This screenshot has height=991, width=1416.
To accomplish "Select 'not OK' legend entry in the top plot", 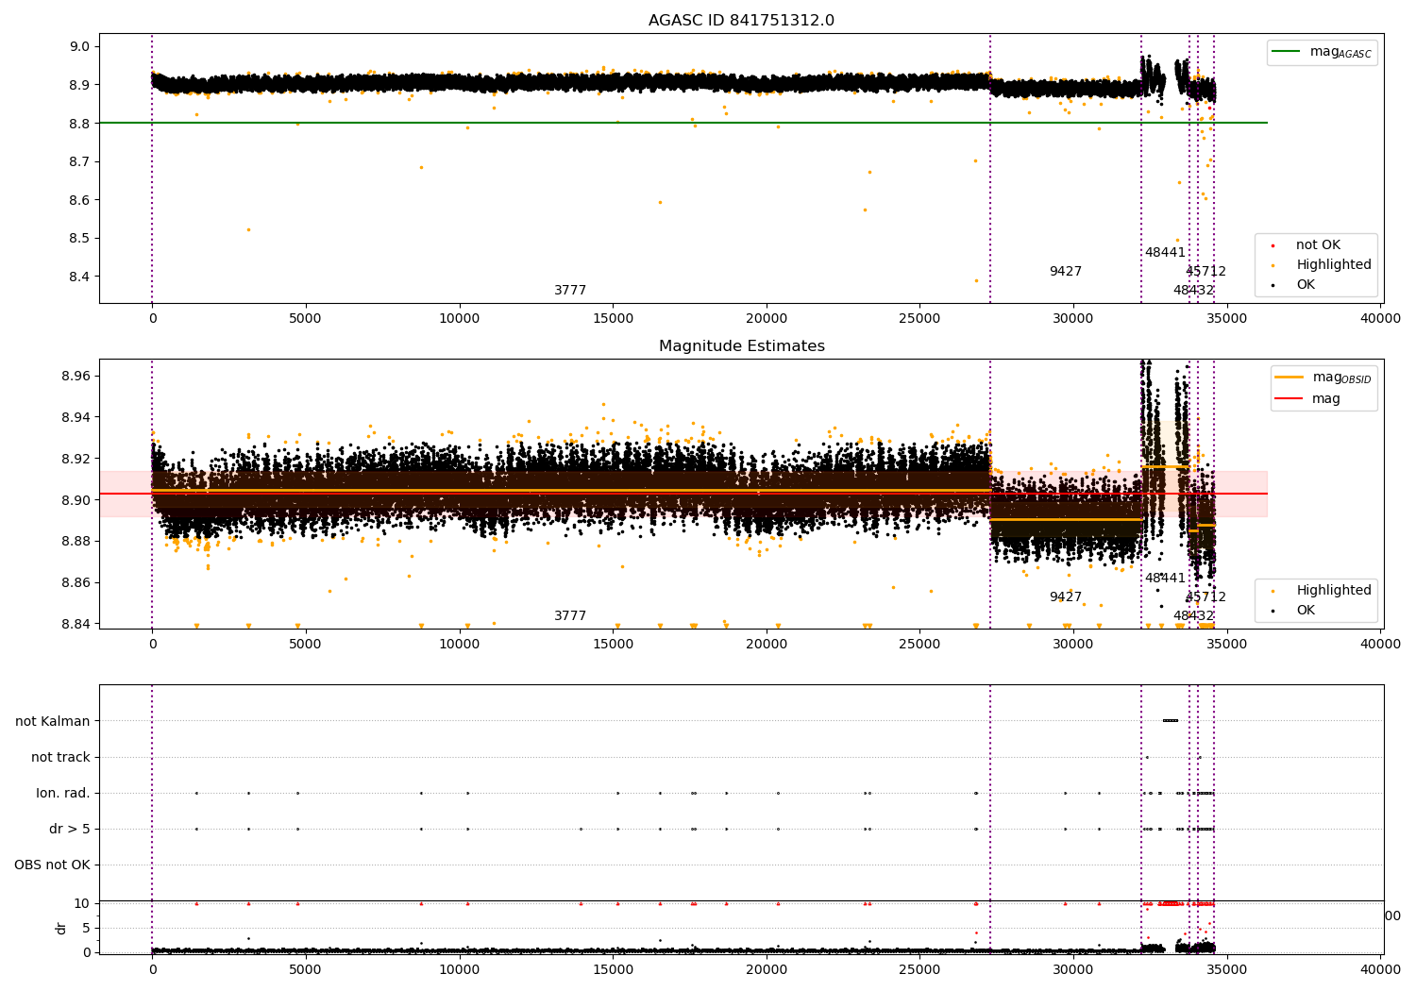I will [1318, 245].
